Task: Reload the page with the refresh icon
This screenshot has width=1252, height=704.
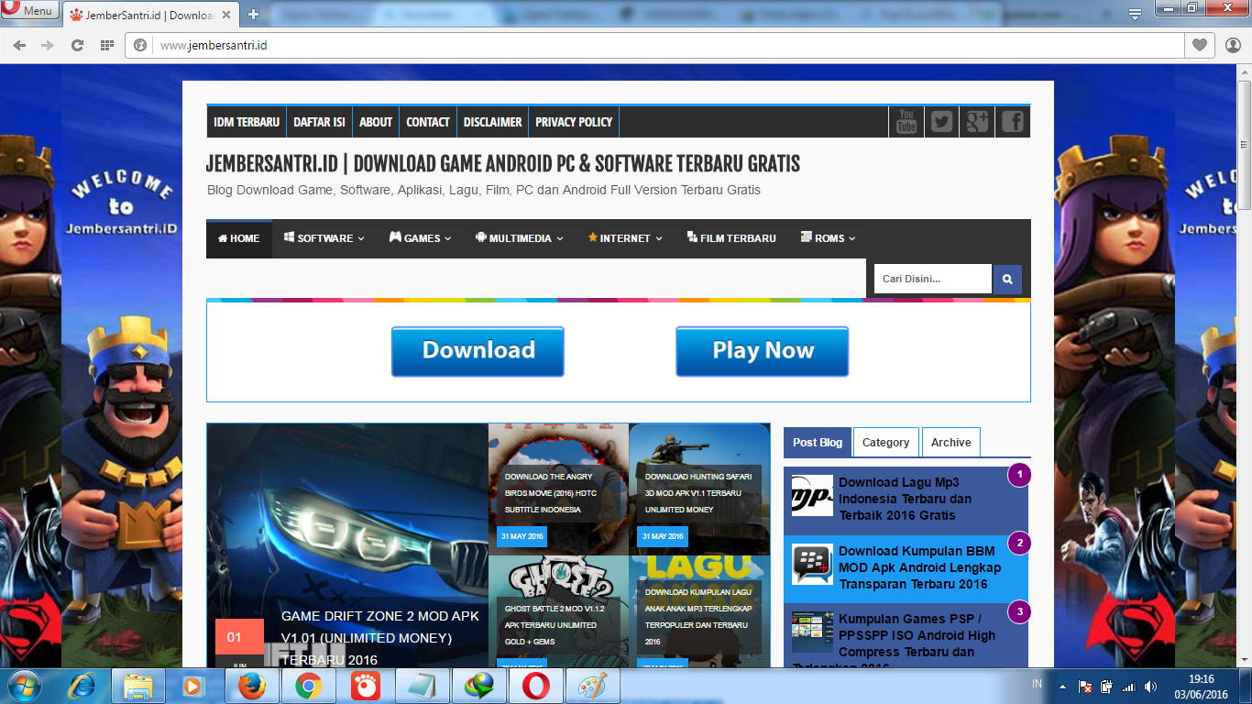Action: pos(77,45)
